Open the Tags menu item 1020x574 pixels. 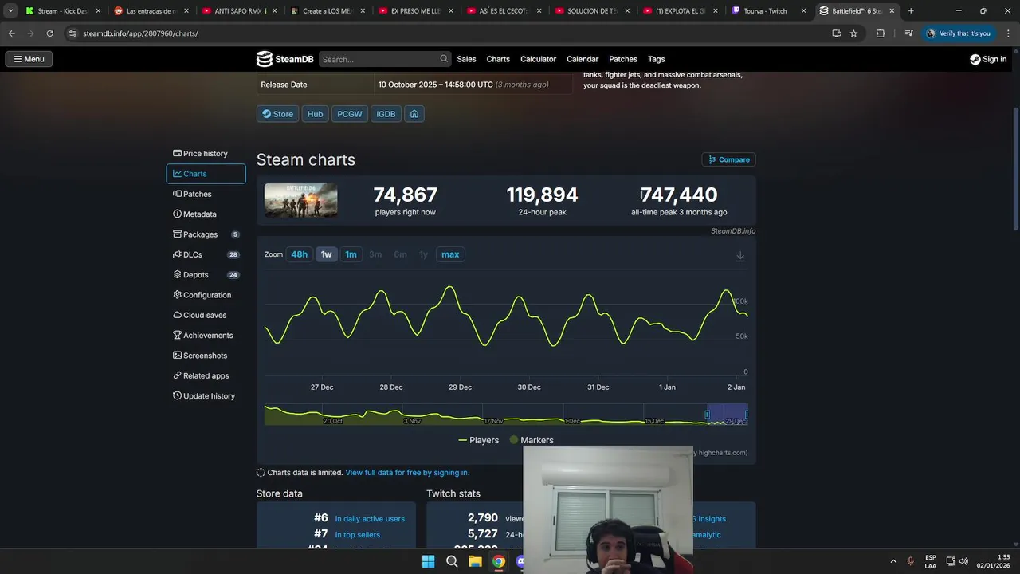[656, 59]
